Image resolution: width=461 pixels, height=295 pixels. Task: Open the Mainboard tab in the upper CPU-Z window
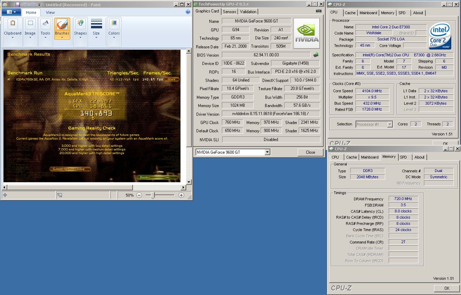[x=368, y=13]
